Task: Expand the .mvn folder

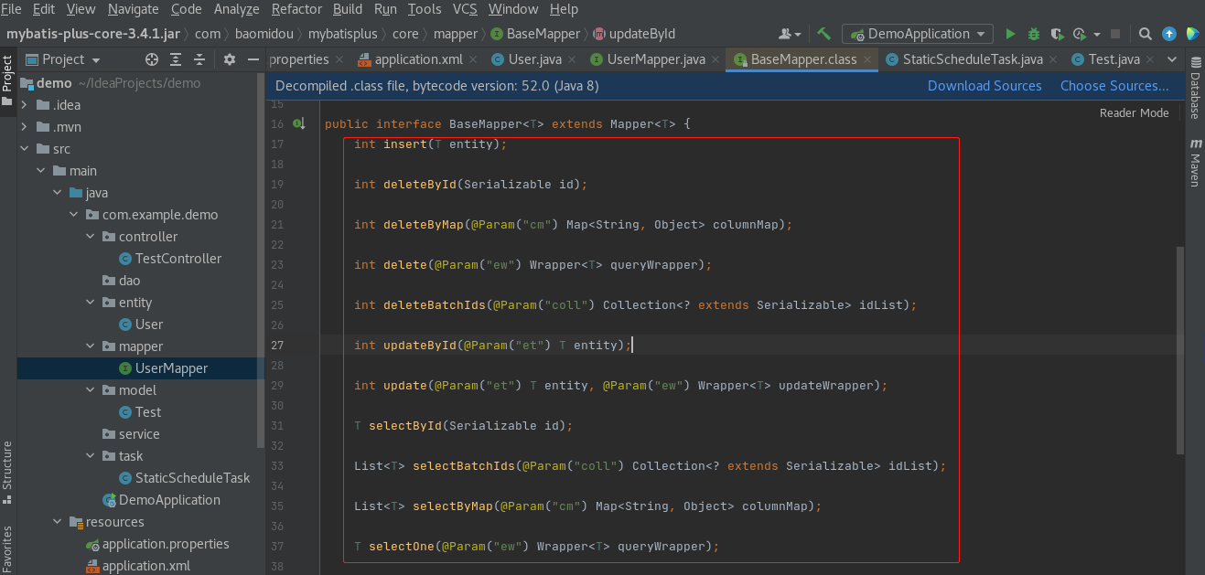Action: pyautogui.click(x=25, y=127)
